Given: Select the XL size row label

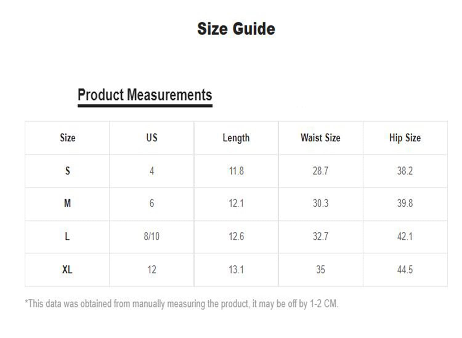Looking at the screenshot, I should point(67,270).
